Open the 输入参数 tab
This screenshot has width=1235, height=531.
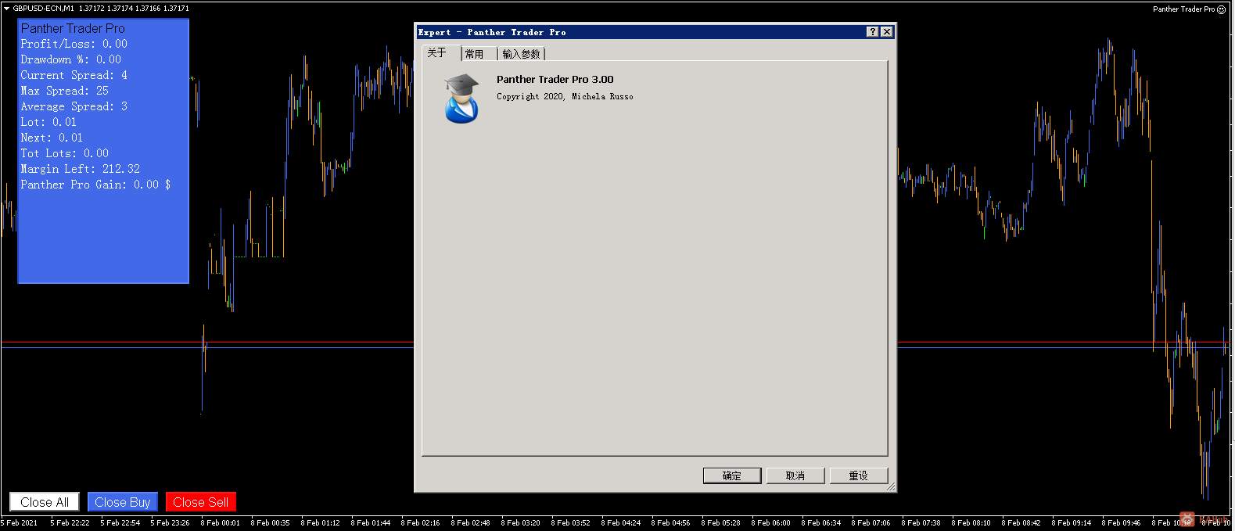(521, 54)
